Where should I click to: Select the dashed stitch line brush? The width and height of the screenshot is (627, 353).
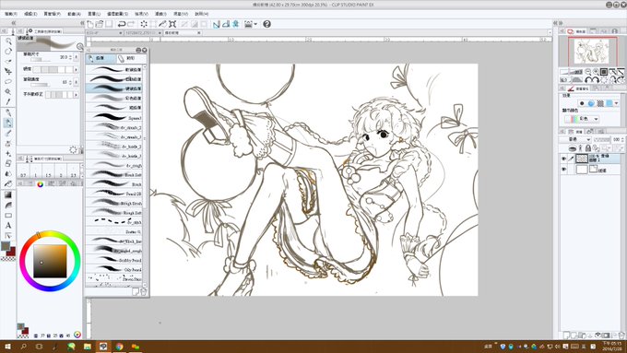[114, 221]
